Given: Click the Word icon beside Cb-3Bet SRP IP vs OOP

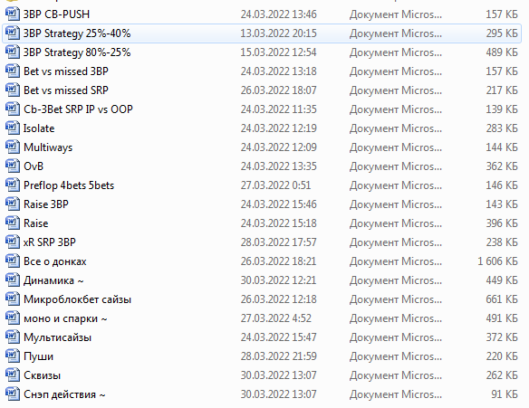Looking at the screenshot, I should tap(12, 109).
